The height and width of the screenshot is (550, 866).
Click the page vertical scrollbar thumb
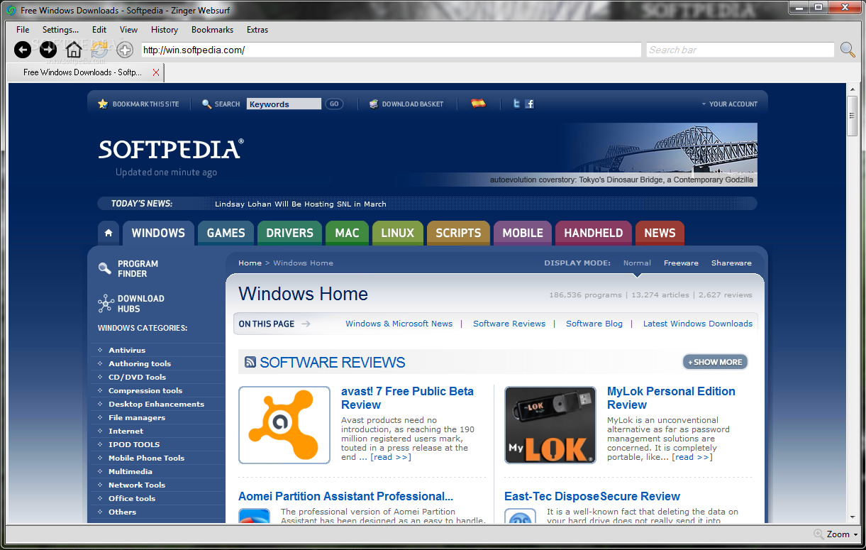[x=853, y=116]
